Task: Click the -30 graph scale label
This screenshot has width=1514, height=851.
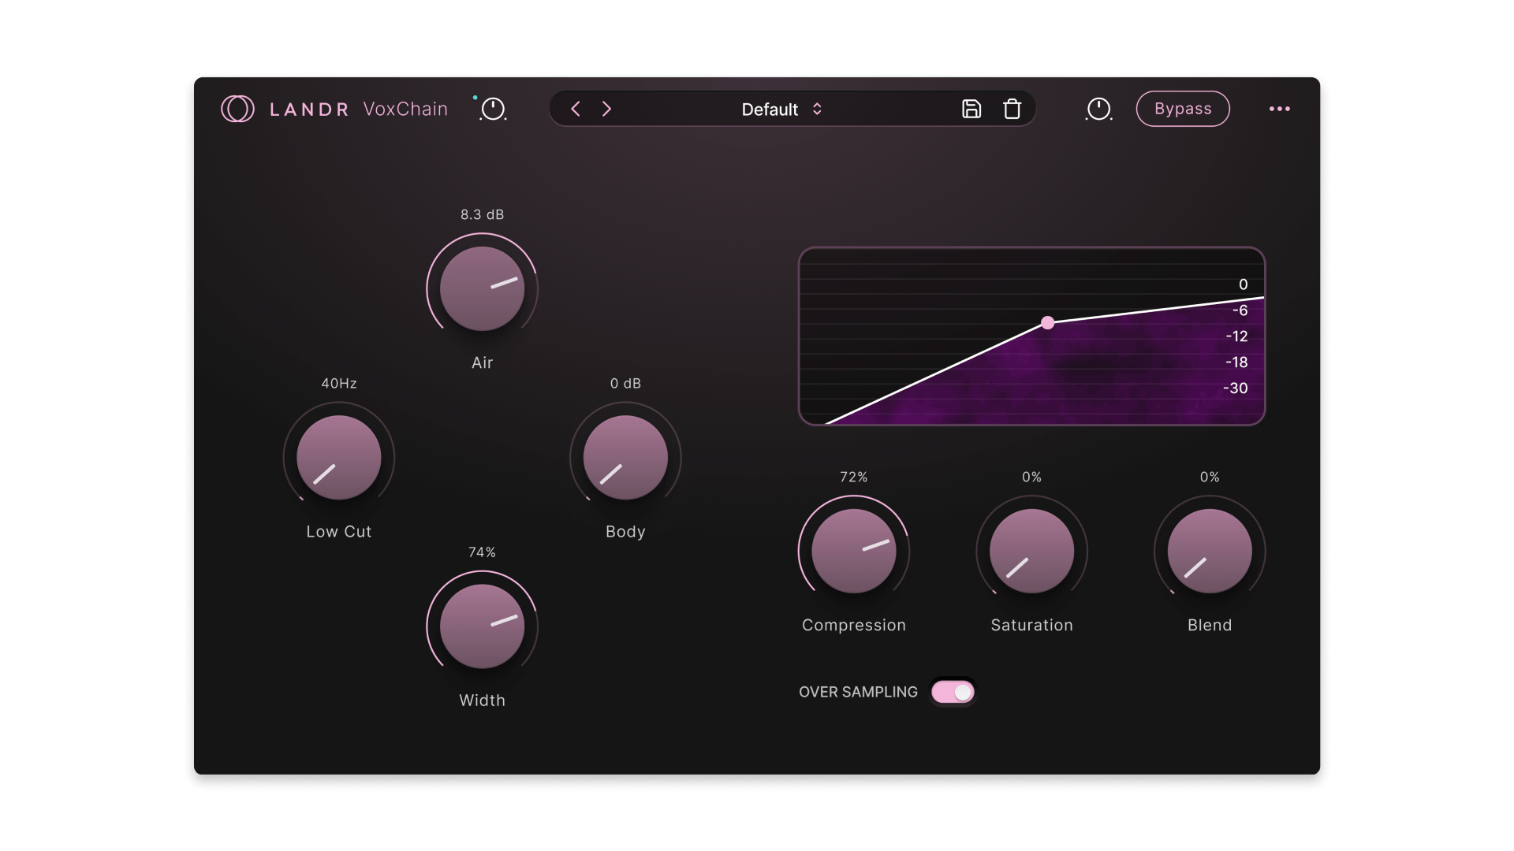Action: (x=1236, y=388)
